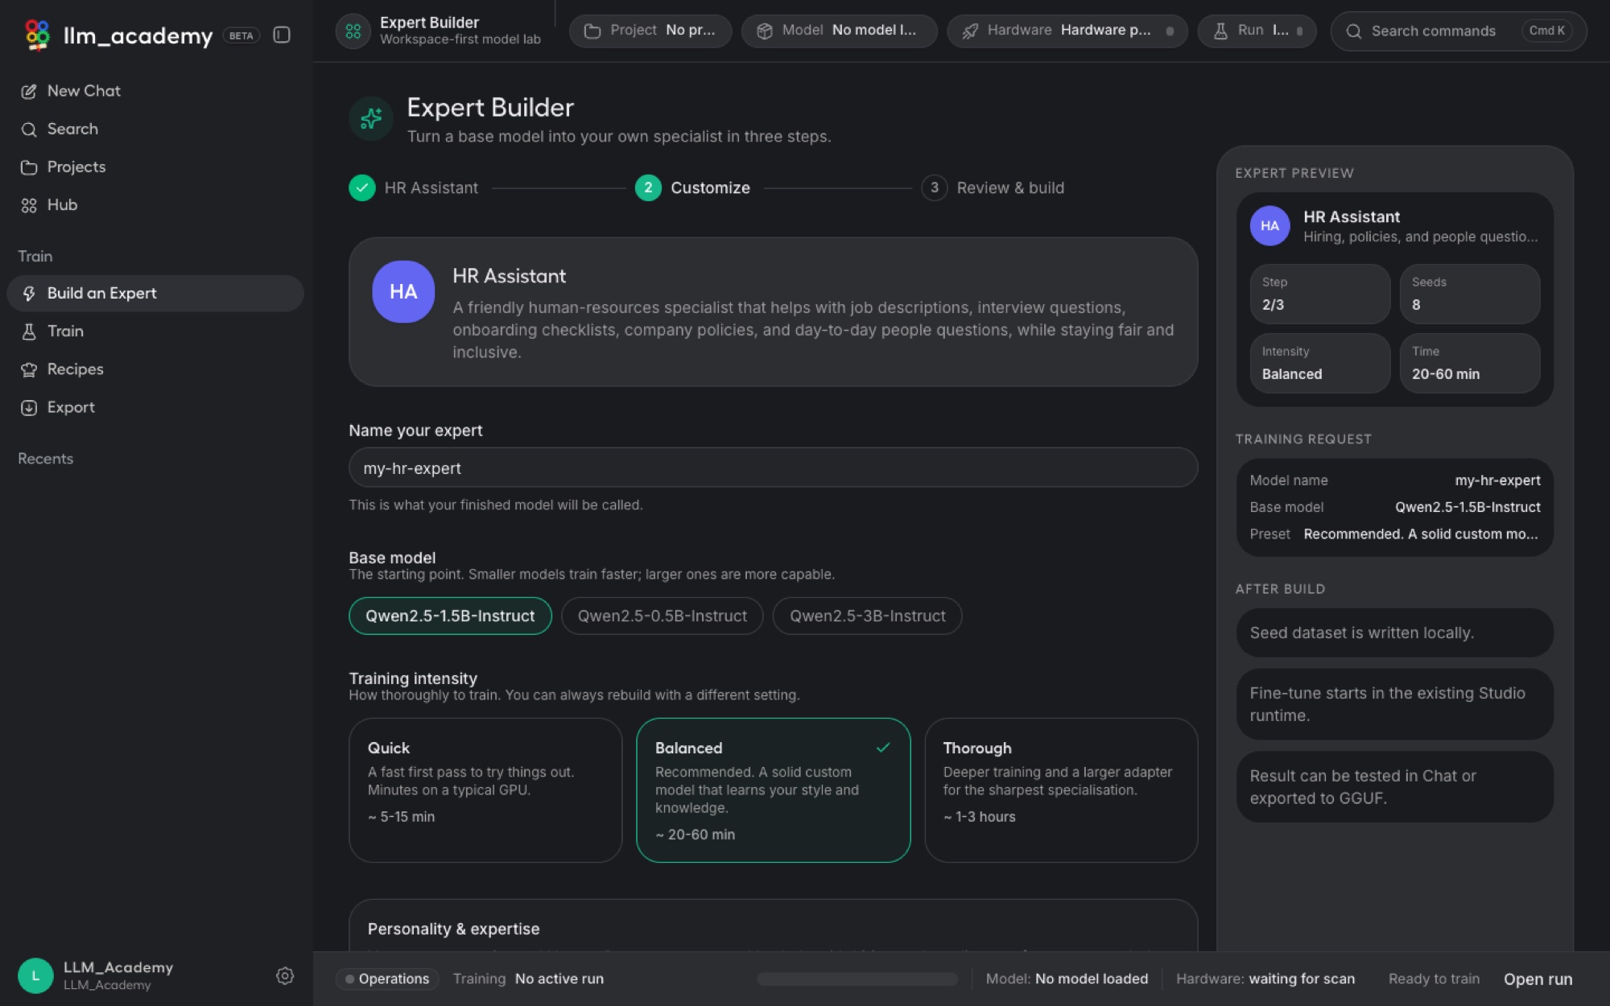
Task: Open the Run selector in the top bar
Action: (1257, 31)
